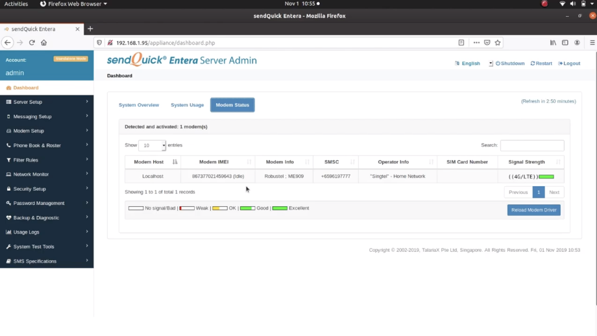Open the Show entries dropdown

tap(152, 145)
